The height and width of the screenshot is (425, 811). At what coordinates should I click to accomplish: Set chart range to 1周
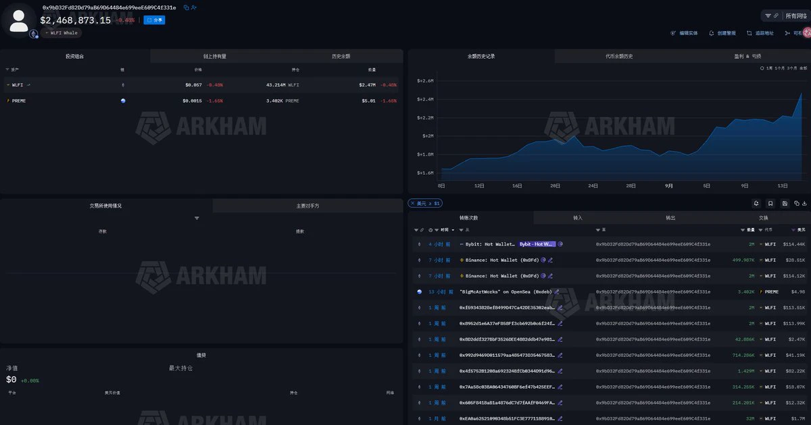(x=769, y=68)
